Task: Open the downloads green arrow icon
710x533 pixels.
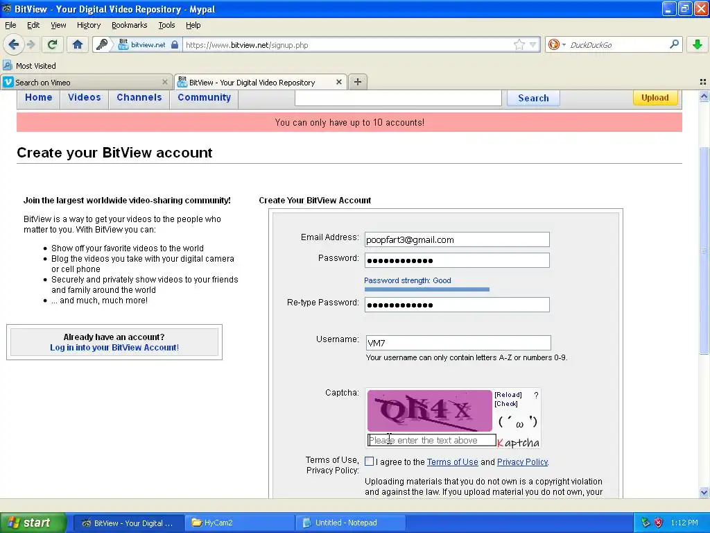Action: click(x=698, y=44)
